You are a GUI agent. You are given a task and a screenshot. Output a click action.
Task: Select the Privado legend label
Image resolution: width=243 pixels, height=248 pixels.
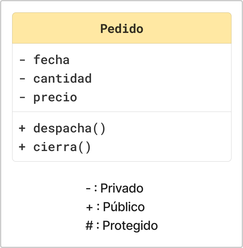point(122,188)
